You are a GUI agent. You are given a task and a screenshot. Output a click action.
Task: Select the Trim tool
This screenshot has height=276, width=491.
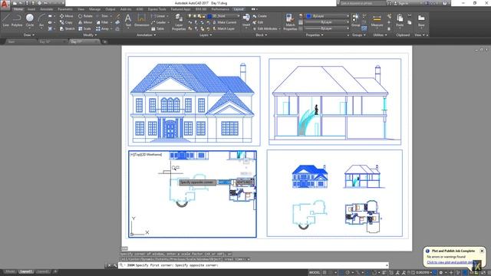tap(102, 16)
